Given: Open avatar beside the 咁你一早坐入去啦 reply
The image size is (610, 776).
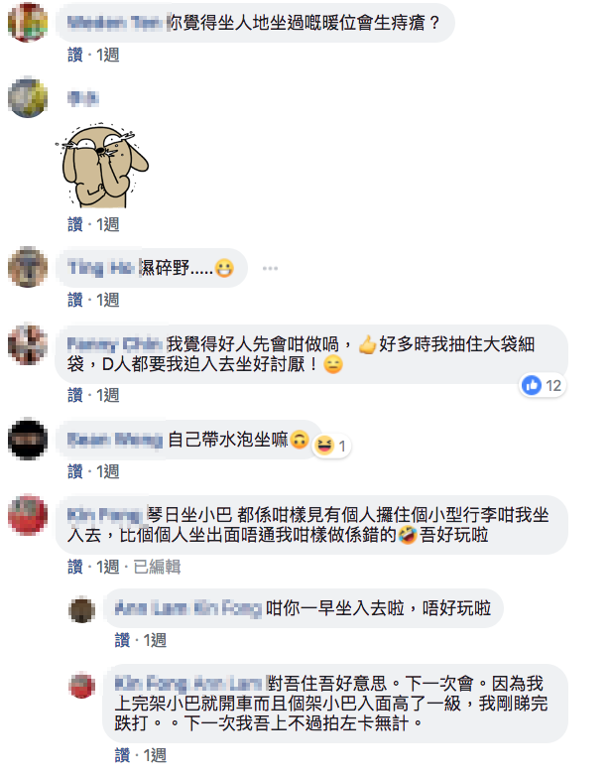Looking at the screenshot, I should coord(81,609).
